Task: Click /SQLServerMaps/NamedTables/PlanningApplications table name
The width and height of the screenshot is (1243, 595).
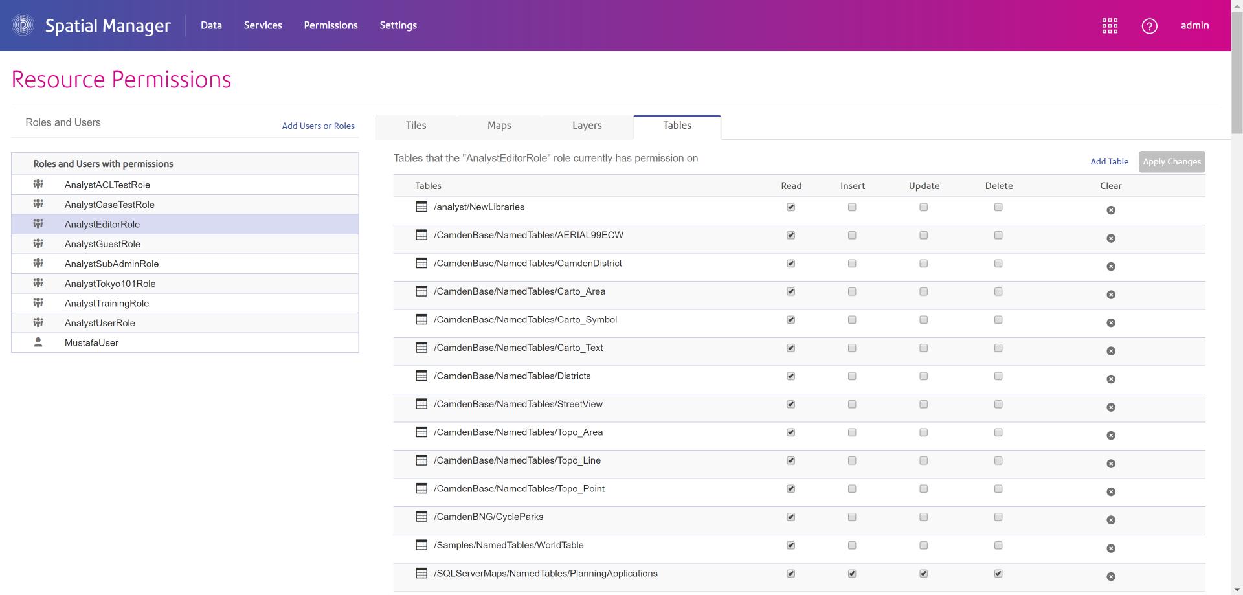Action: click(x=546, y=574)
